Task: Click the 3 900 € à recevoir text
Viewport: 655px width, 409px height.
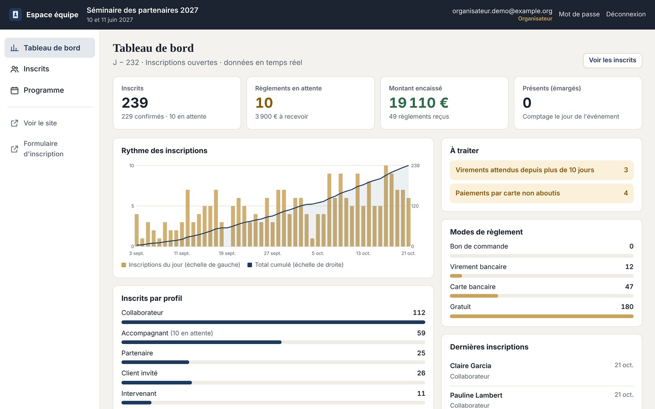Action: tap(282, 117)
